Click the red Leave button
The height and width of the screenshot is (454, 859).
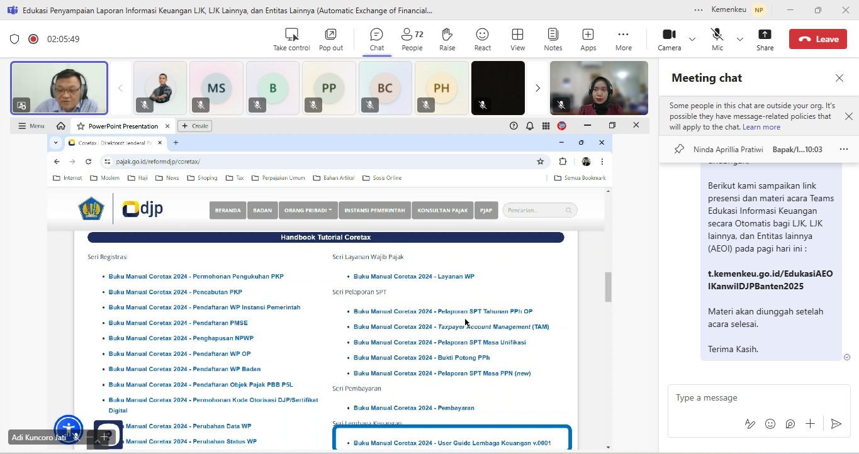(x=817, y=39)
